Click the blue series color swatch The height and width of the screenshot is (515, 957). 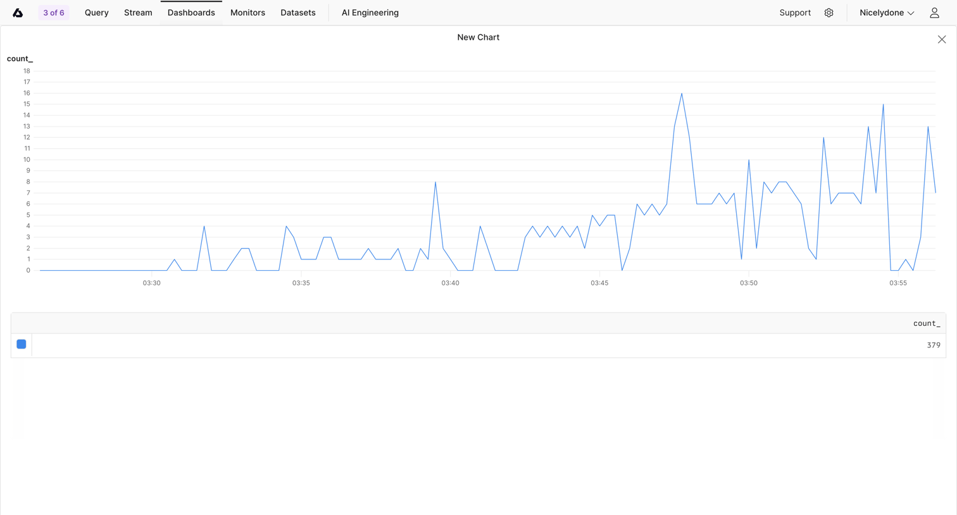[22, 344]
